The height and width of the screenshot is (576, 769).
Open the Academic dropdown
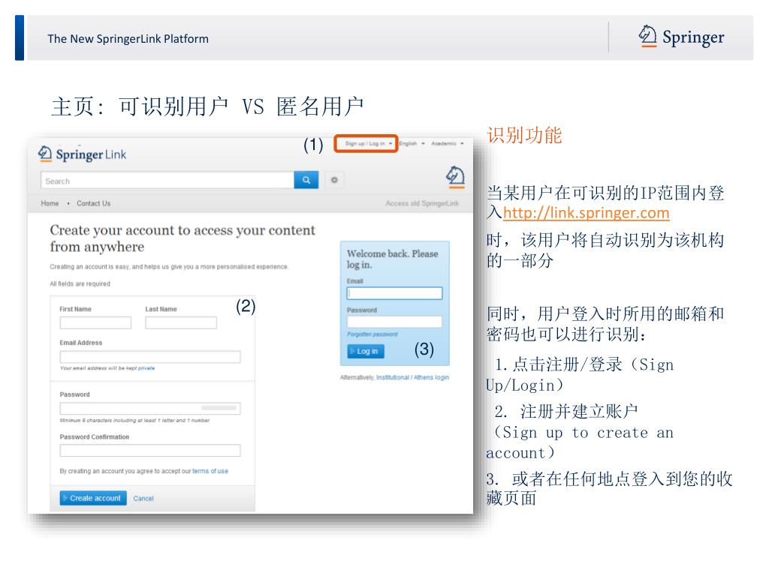[x=448, y=143]
